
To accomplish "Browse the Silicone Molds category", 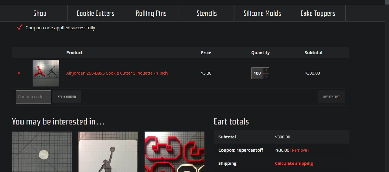I will click(x=262, y=13).
